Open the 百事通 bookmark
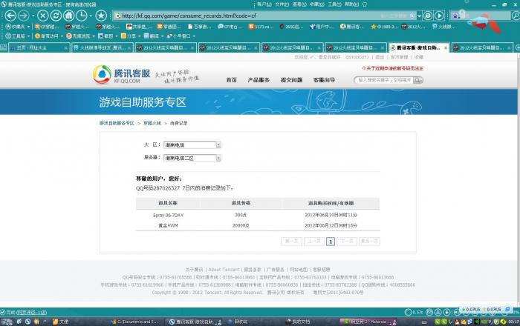520x326 pixels. click(200, 27)
